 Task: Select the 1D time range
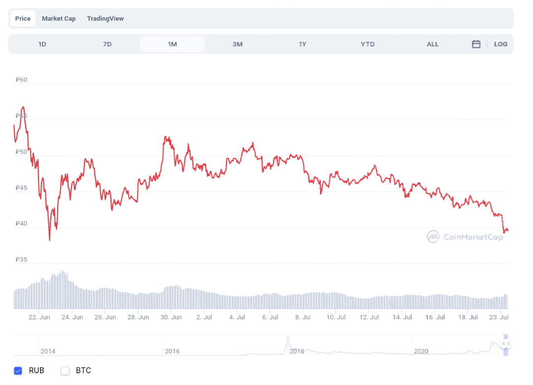pos(42,44)
